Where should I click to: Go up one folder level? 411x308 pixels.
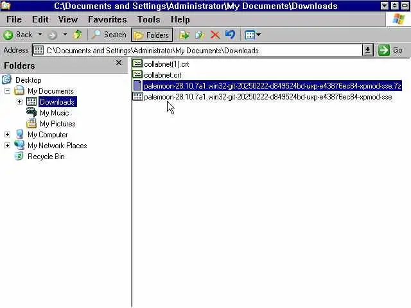[x=77, y=35]
